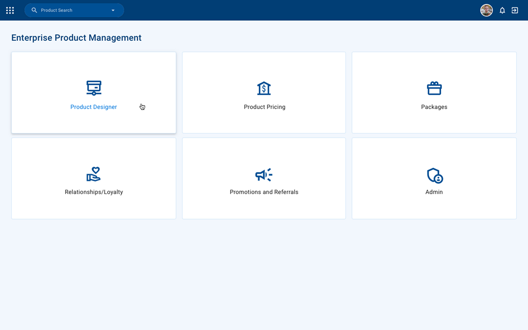
Task: Open the Admin tile label
Action: (x=434, y=192)
